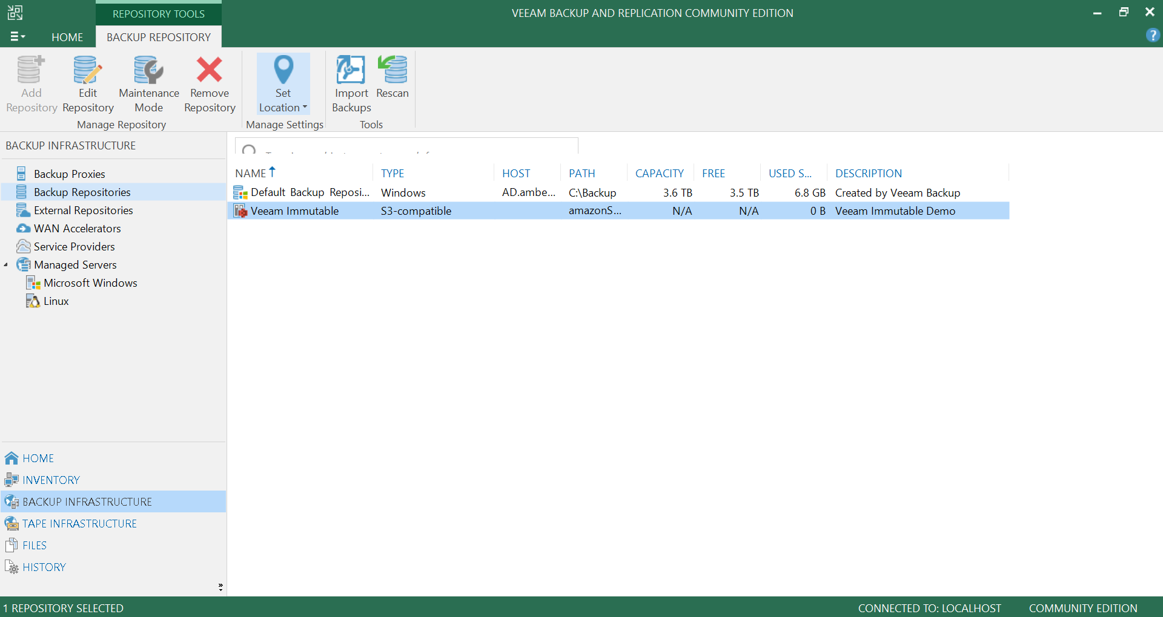
Task: Rescan the selected repository
Action: point(393,77)
